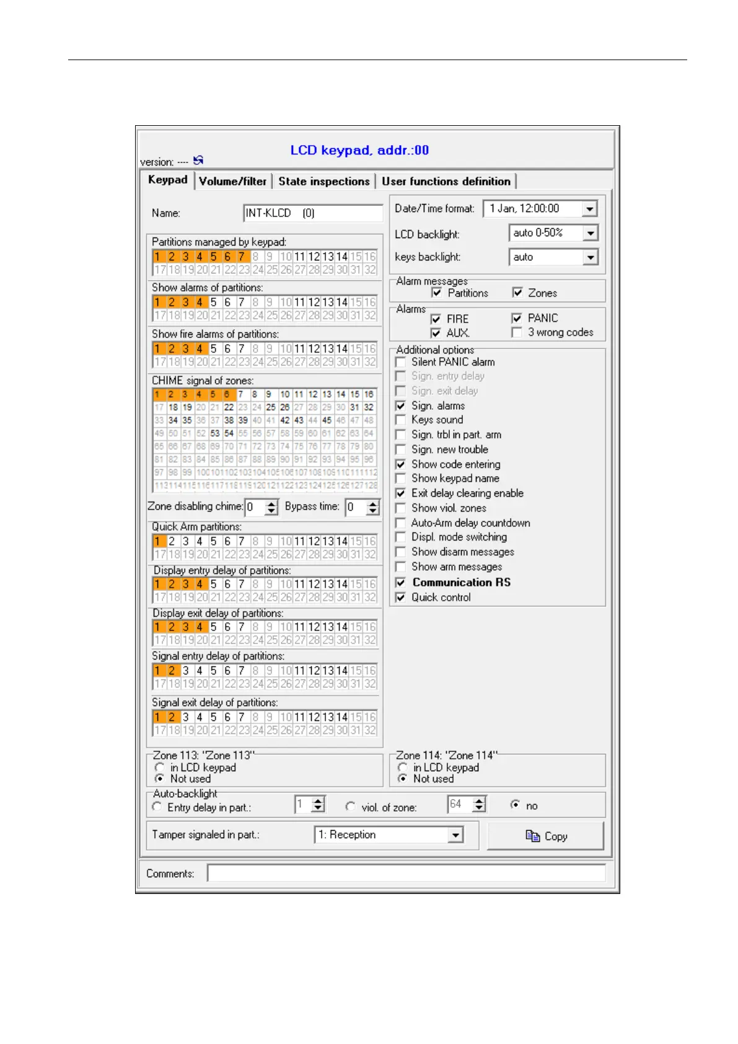Open User functions definition tab
738x1044 pixels.
pos(446,181)
